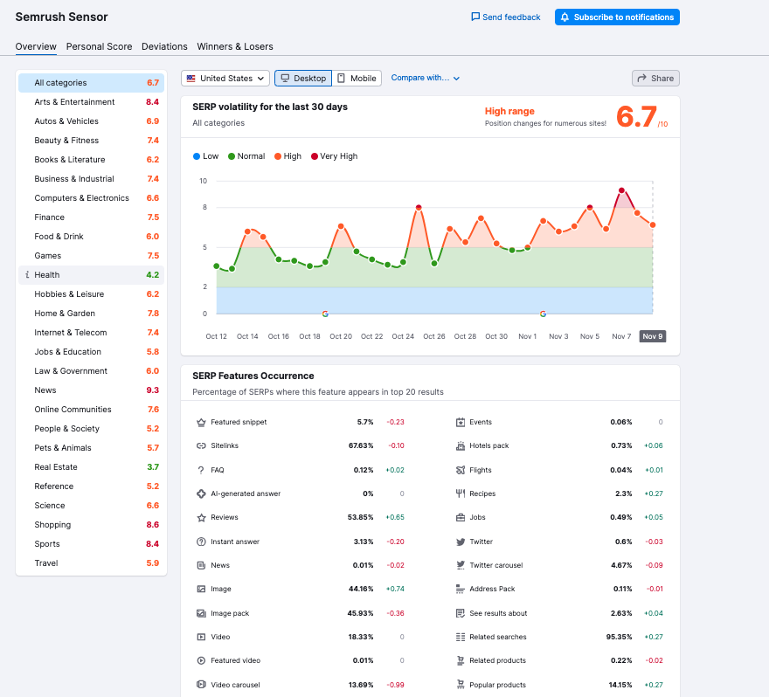Expand the Compare with dropdown
The height and width of the screenshot is (697, 769).
[426, 78]
